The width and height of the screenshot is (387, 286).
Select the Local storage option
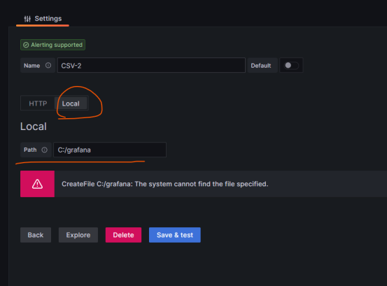[x=71, y=103]
